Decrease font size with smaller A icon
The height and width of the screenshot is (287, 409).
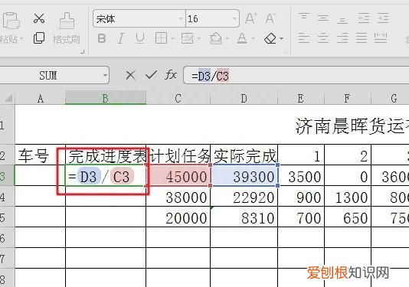tap(270, 18)
